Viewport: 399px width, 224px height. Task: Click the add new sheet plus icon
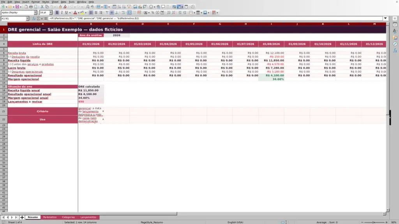point(22,217)
